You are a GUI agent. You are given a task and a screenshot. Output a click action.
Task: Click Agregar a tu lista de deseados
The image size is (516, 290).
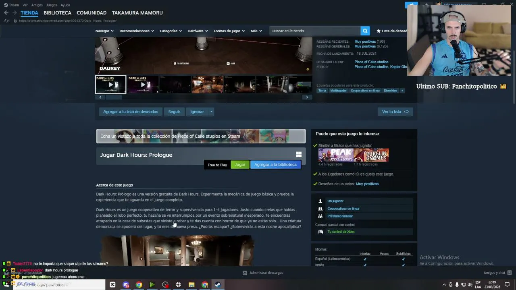point(131,112)
